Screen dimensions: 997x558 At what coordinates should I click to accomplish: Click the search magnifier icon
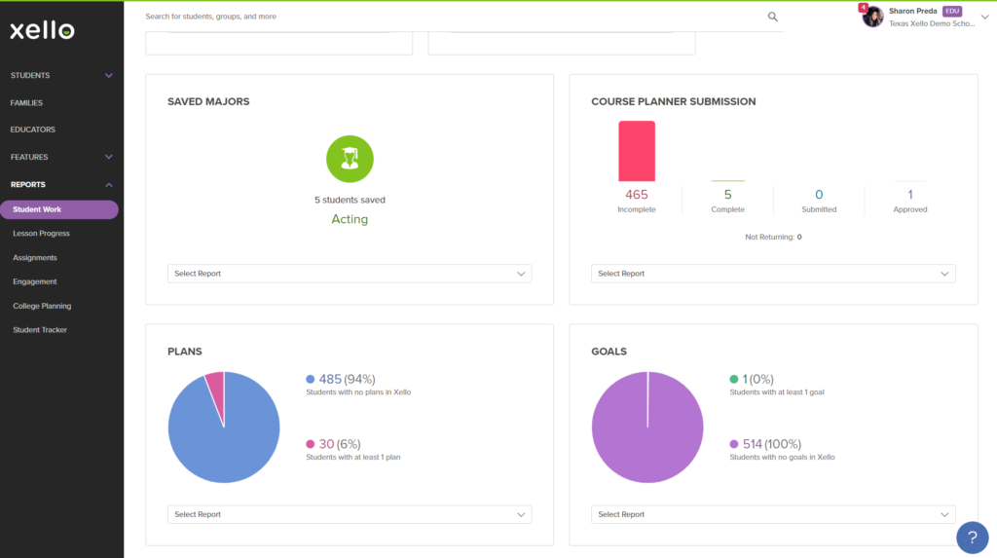(x=772, y=17)
